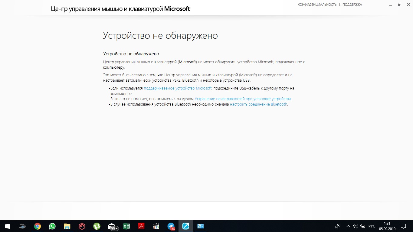
Task: Open Telegram from the taskbar
Action: (x=171, y=226)
